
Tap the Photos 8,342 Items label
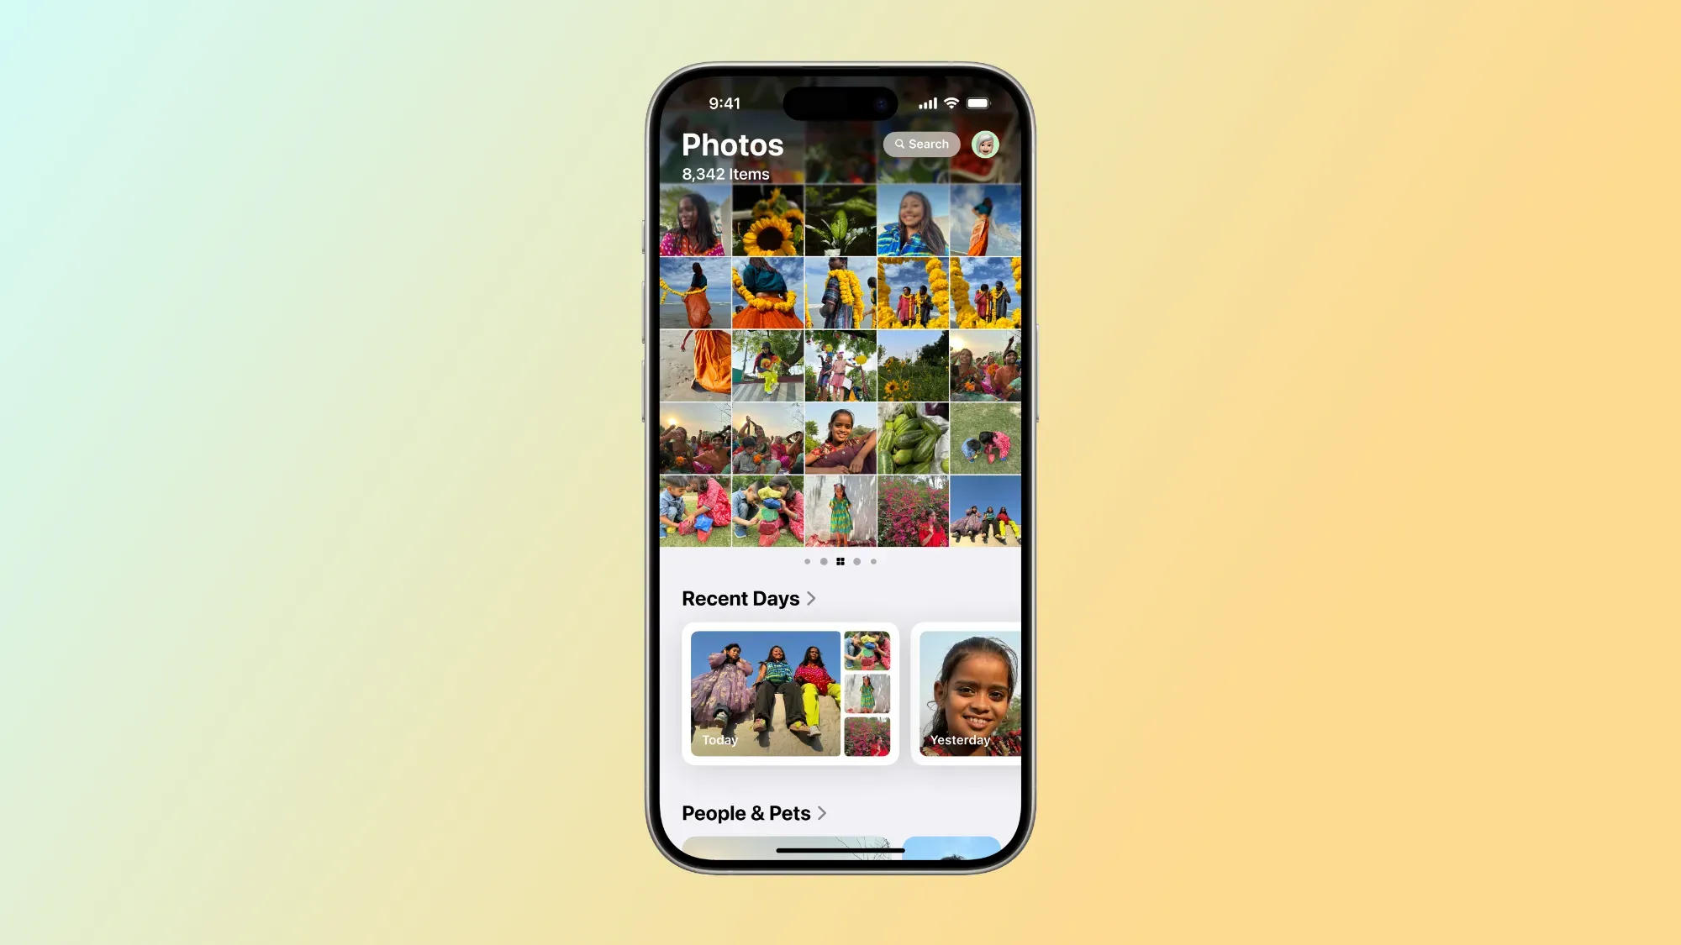click(x=731, y=155)
